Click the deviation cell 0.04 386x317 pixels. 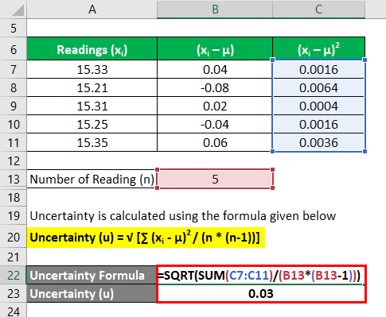[215, 69]
